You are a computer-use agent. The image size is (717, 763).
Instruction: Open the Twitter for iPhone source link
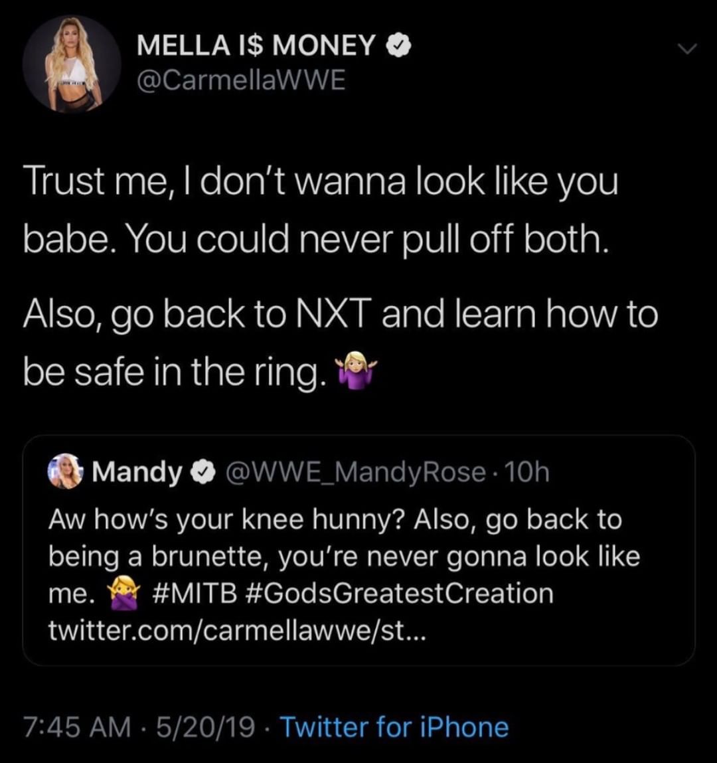[394, 727]
